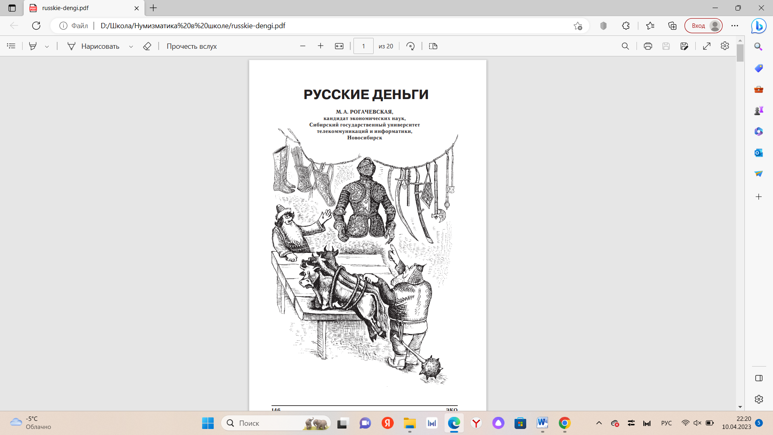Open PDF toolbar settings gear
Viewport: 773px width, 435px height.
coord(725,46)
